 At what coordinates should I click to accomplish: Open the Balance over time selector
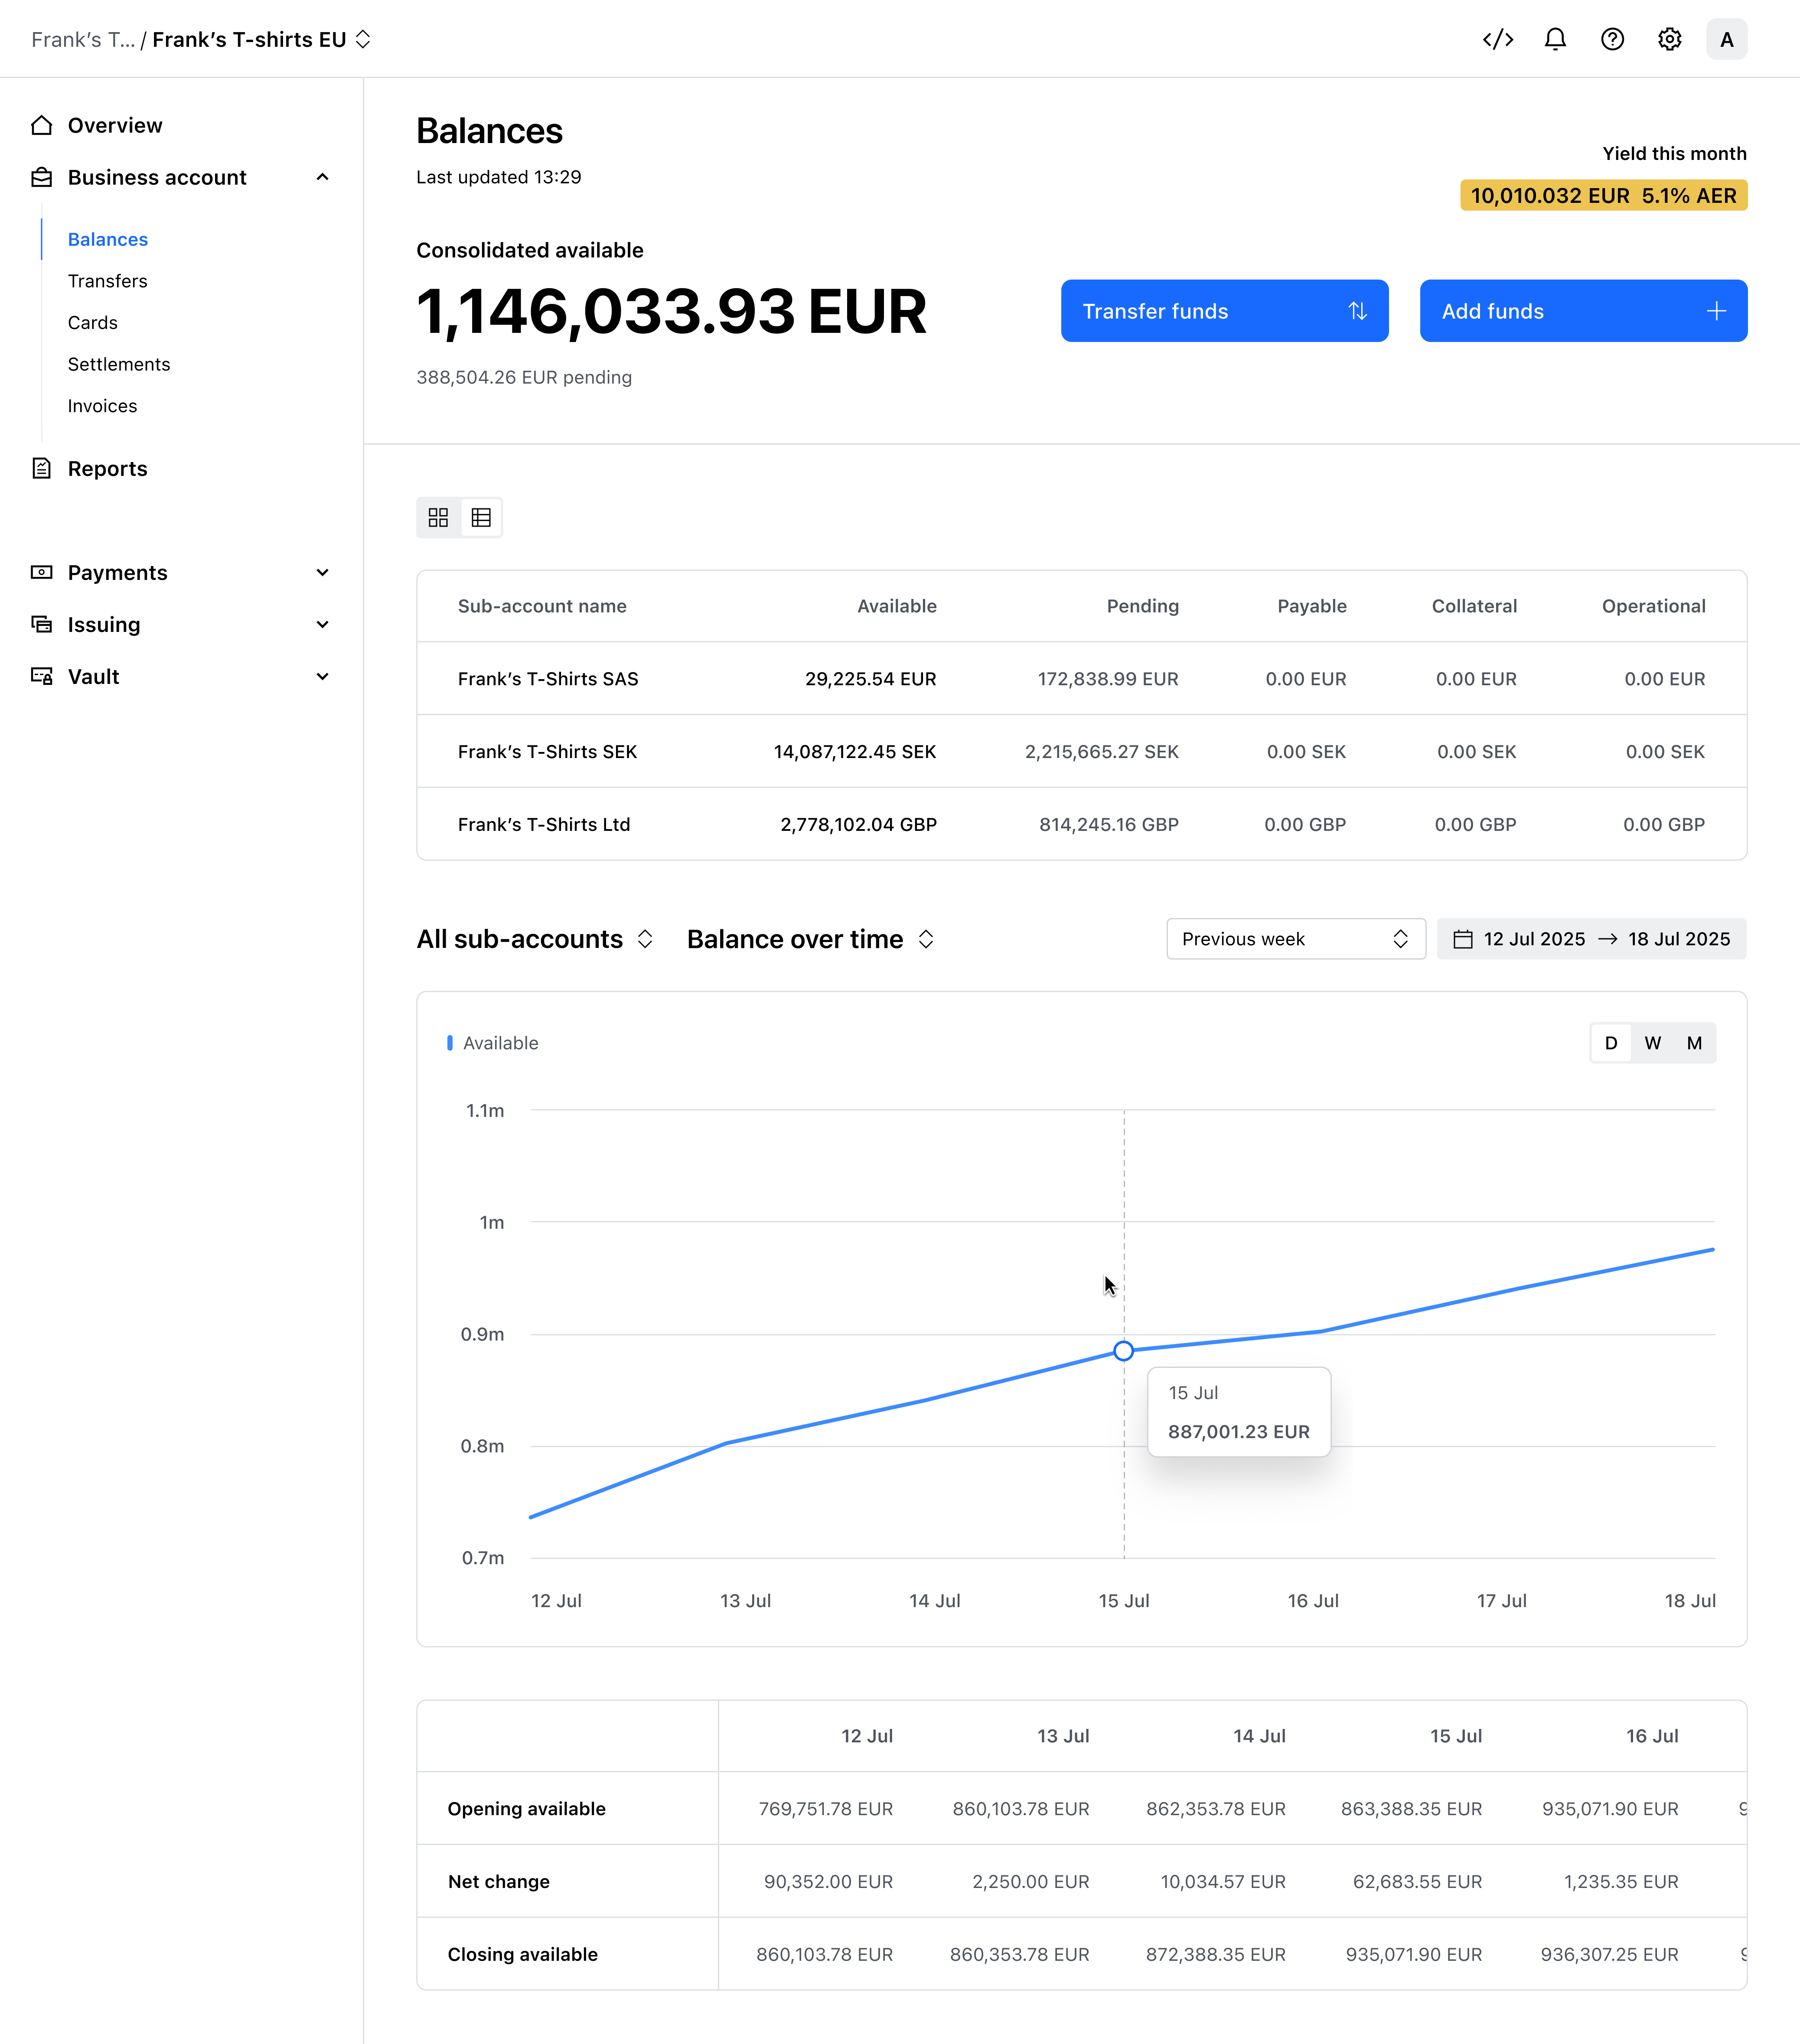[x=811, y=939]
